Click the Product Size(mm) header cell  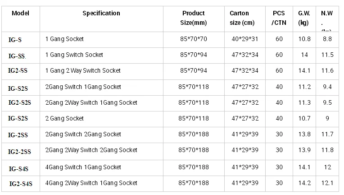click(x=193, y=18)
